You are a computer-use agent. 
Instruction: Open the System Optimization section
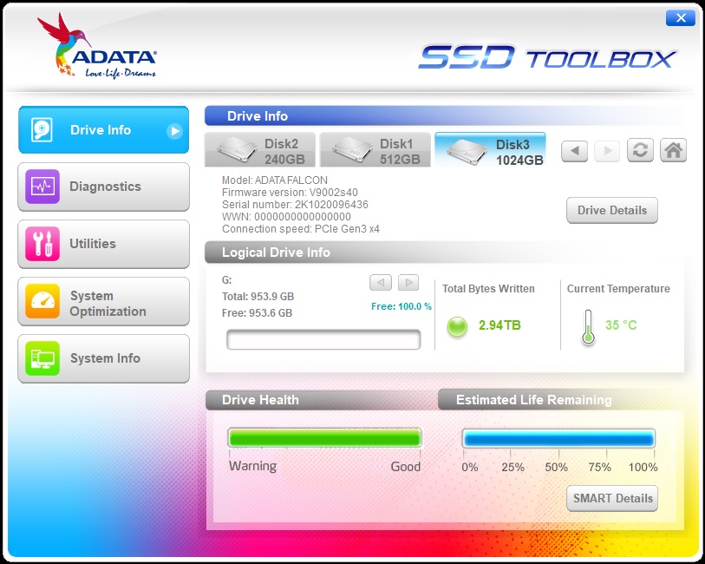coord(103,301)
